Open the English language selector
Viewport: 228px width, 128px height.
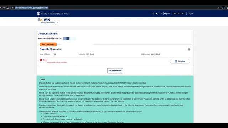[x=167, y=14]
